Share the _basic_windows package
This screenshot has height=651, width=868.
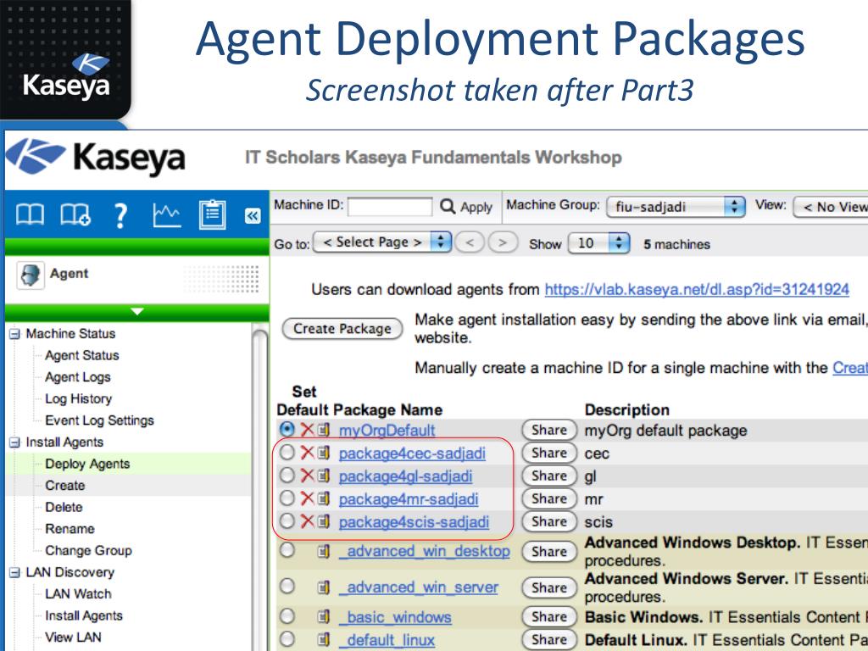point(549,617)
